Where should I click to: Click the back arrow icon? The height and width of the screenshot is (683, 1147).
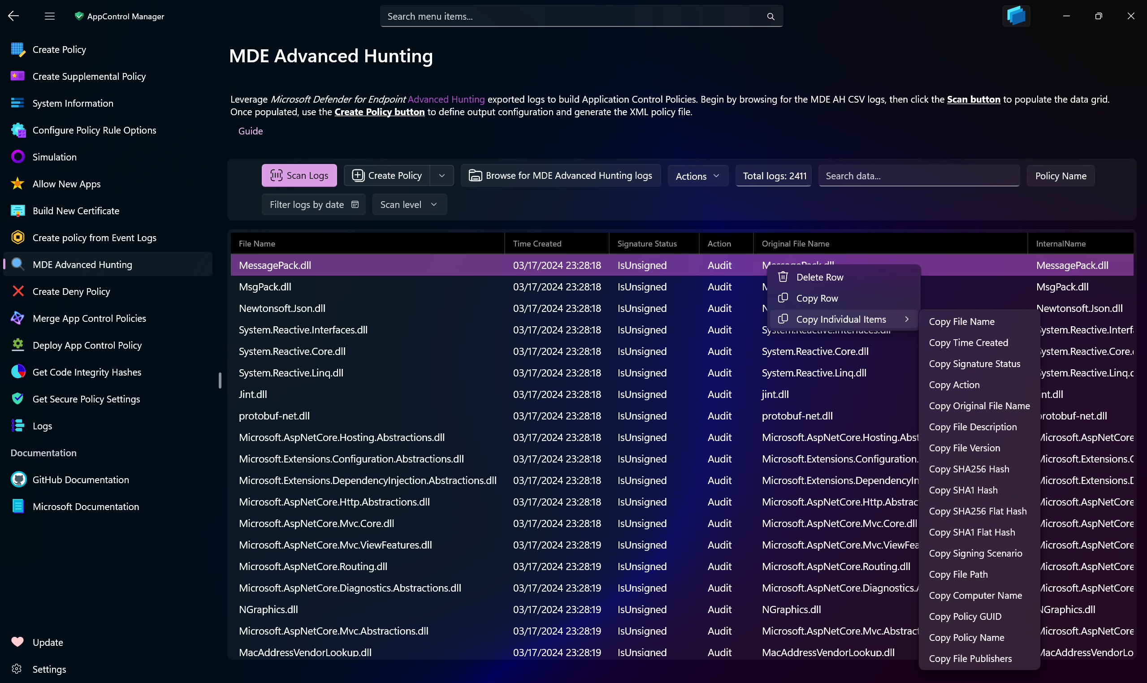coord(13,16)
